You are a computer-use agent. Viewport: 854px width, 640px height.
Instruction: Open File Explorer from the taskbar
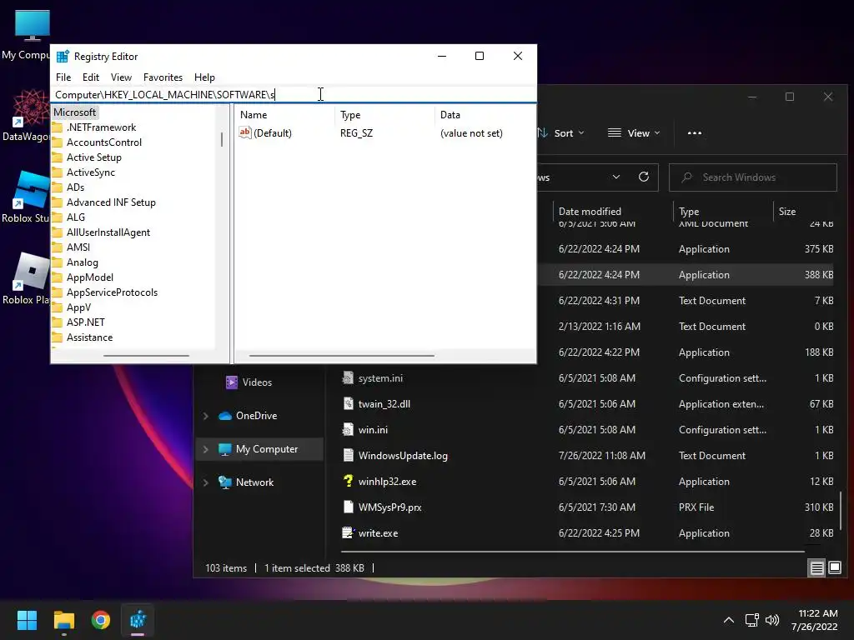coord(63,620)
